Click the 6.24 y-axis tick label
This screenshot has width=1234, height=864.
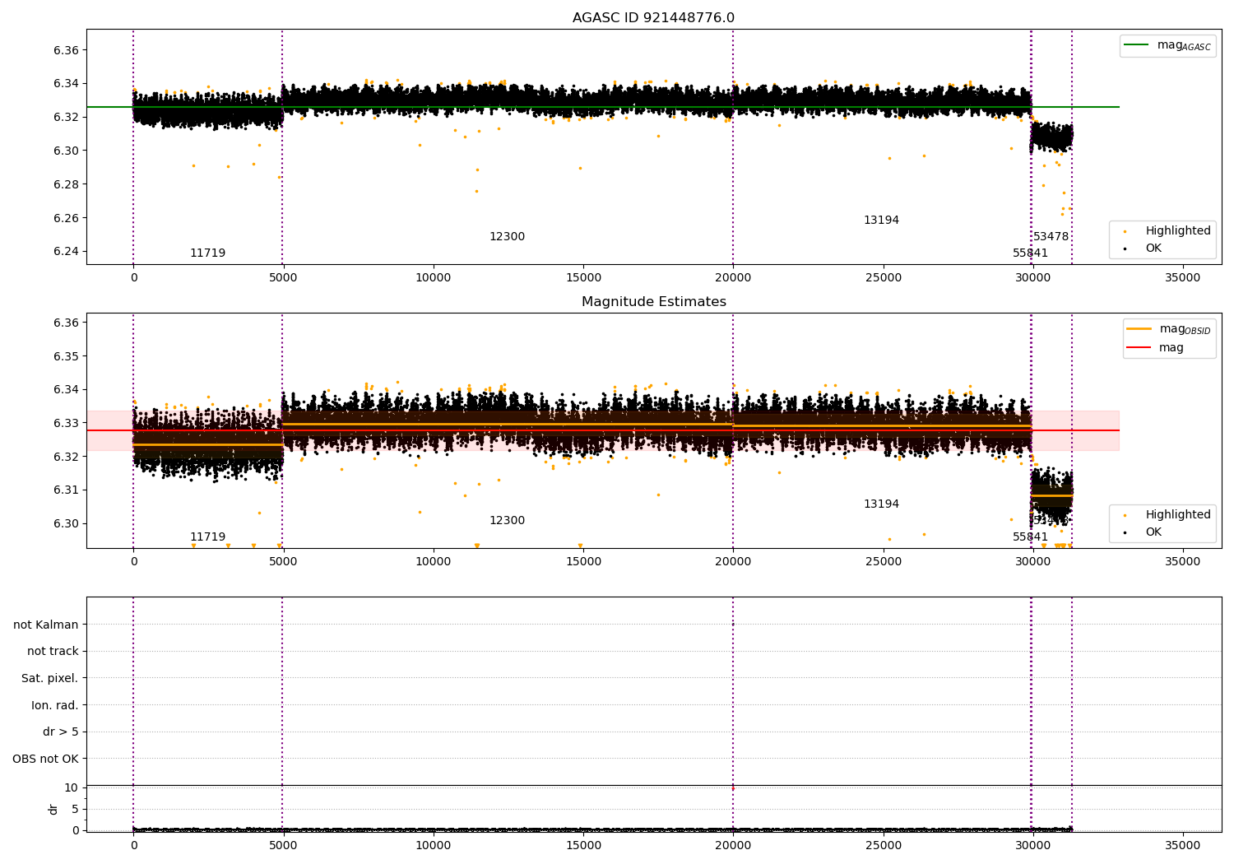click(x=67, y=252)
